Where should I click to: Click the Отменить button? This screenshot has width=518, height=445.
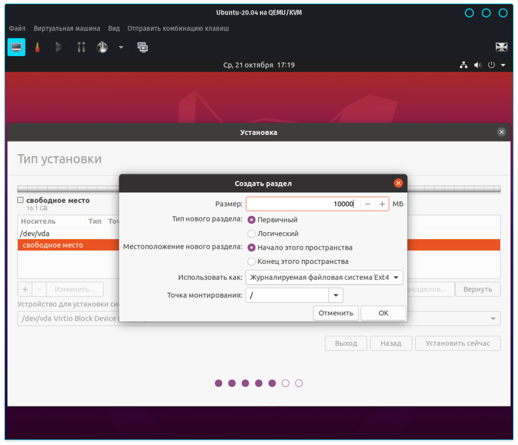pos(336,313)
